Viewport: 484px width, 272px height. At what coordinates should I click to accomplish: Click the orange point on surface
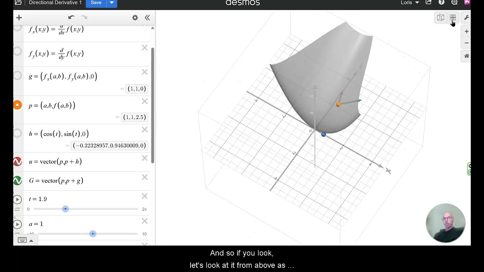point(338,104)
